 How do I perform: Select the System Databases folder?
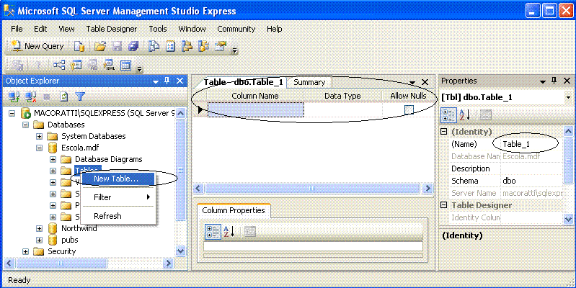93,136
